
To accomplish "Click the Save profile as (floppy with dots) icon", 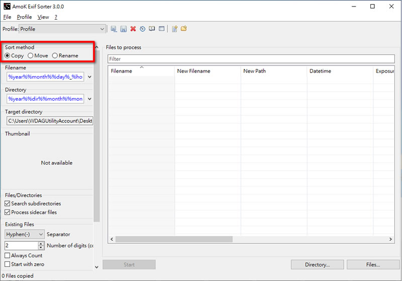I will (114, 29).
